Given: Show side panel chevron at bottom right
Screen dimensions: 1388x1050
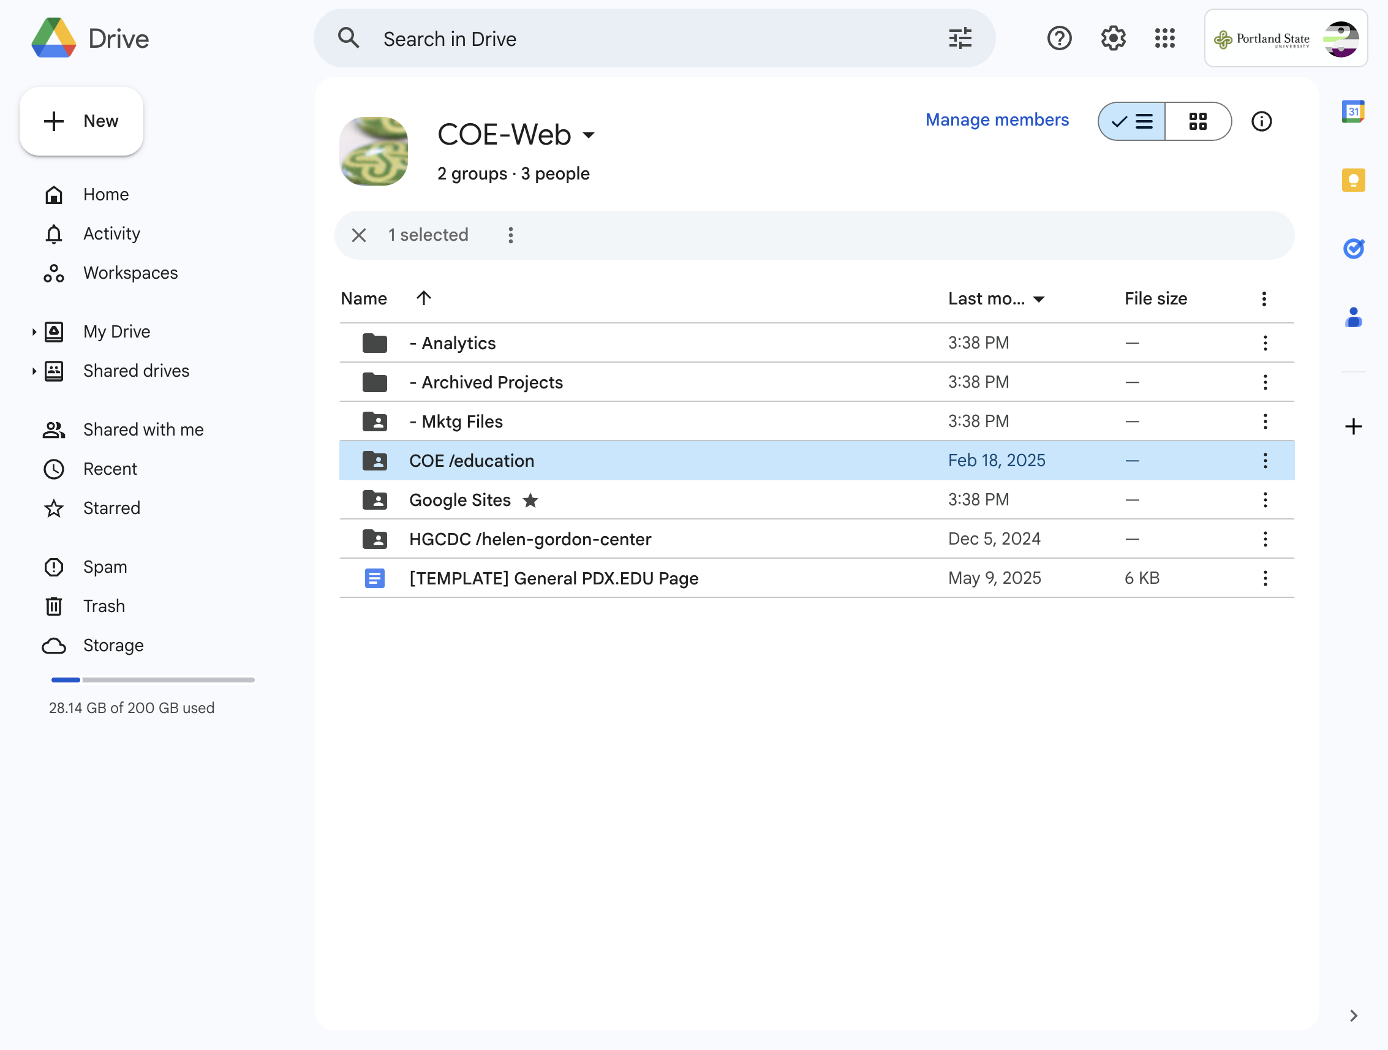Looking at the screenshot, I should point(1354,1016).
